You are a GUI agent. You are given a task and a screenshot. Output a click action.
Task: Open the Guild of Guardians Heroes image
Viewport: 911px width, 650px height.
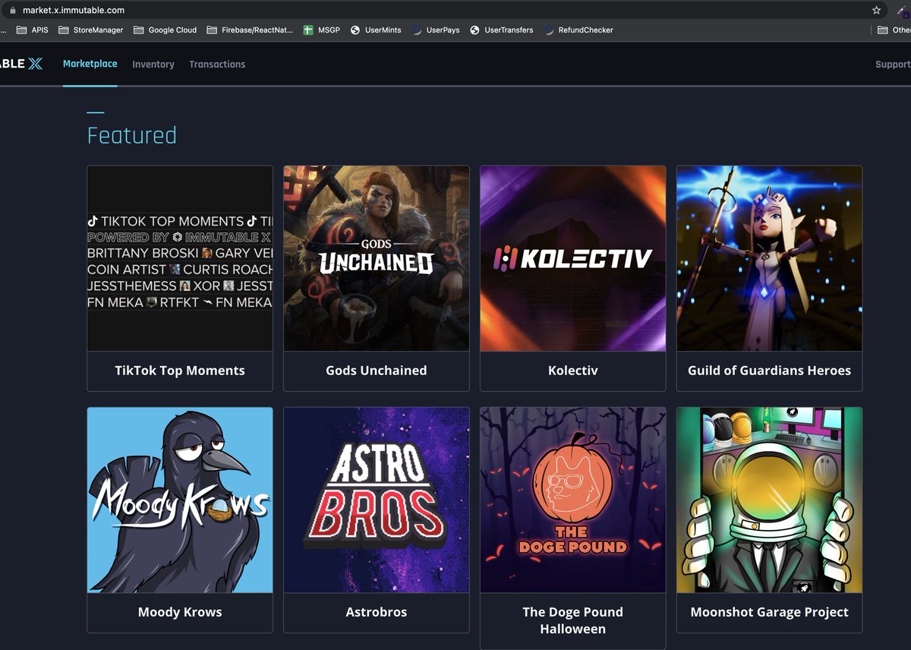(x=770, y=258)
